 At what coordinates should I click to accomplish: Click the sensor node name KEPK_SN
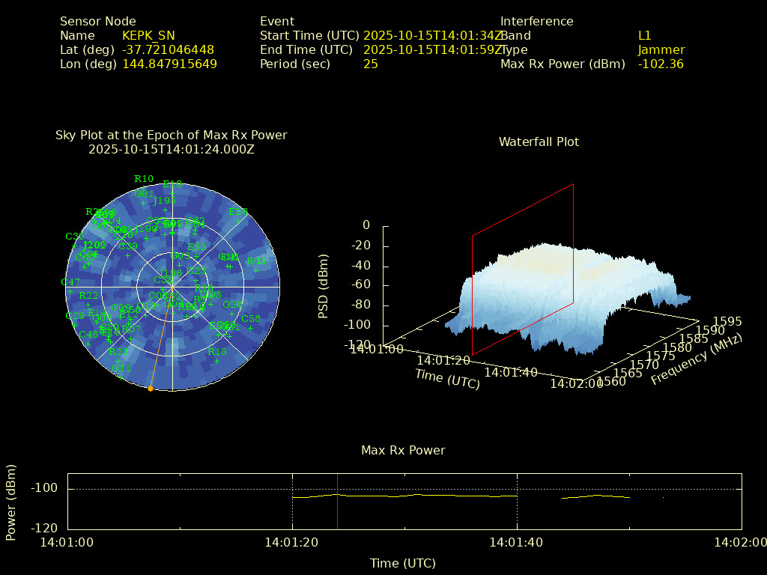pos(148,36)
